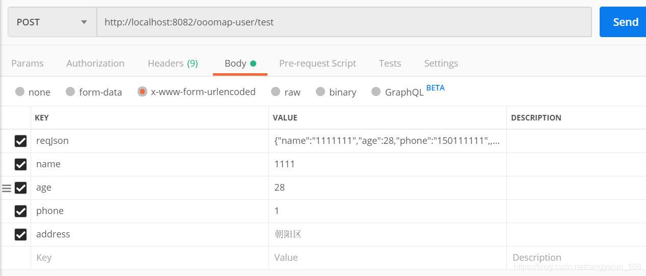Pick the binary body option
This screenshot has height=276, width=646.
(x=320, y=92)
